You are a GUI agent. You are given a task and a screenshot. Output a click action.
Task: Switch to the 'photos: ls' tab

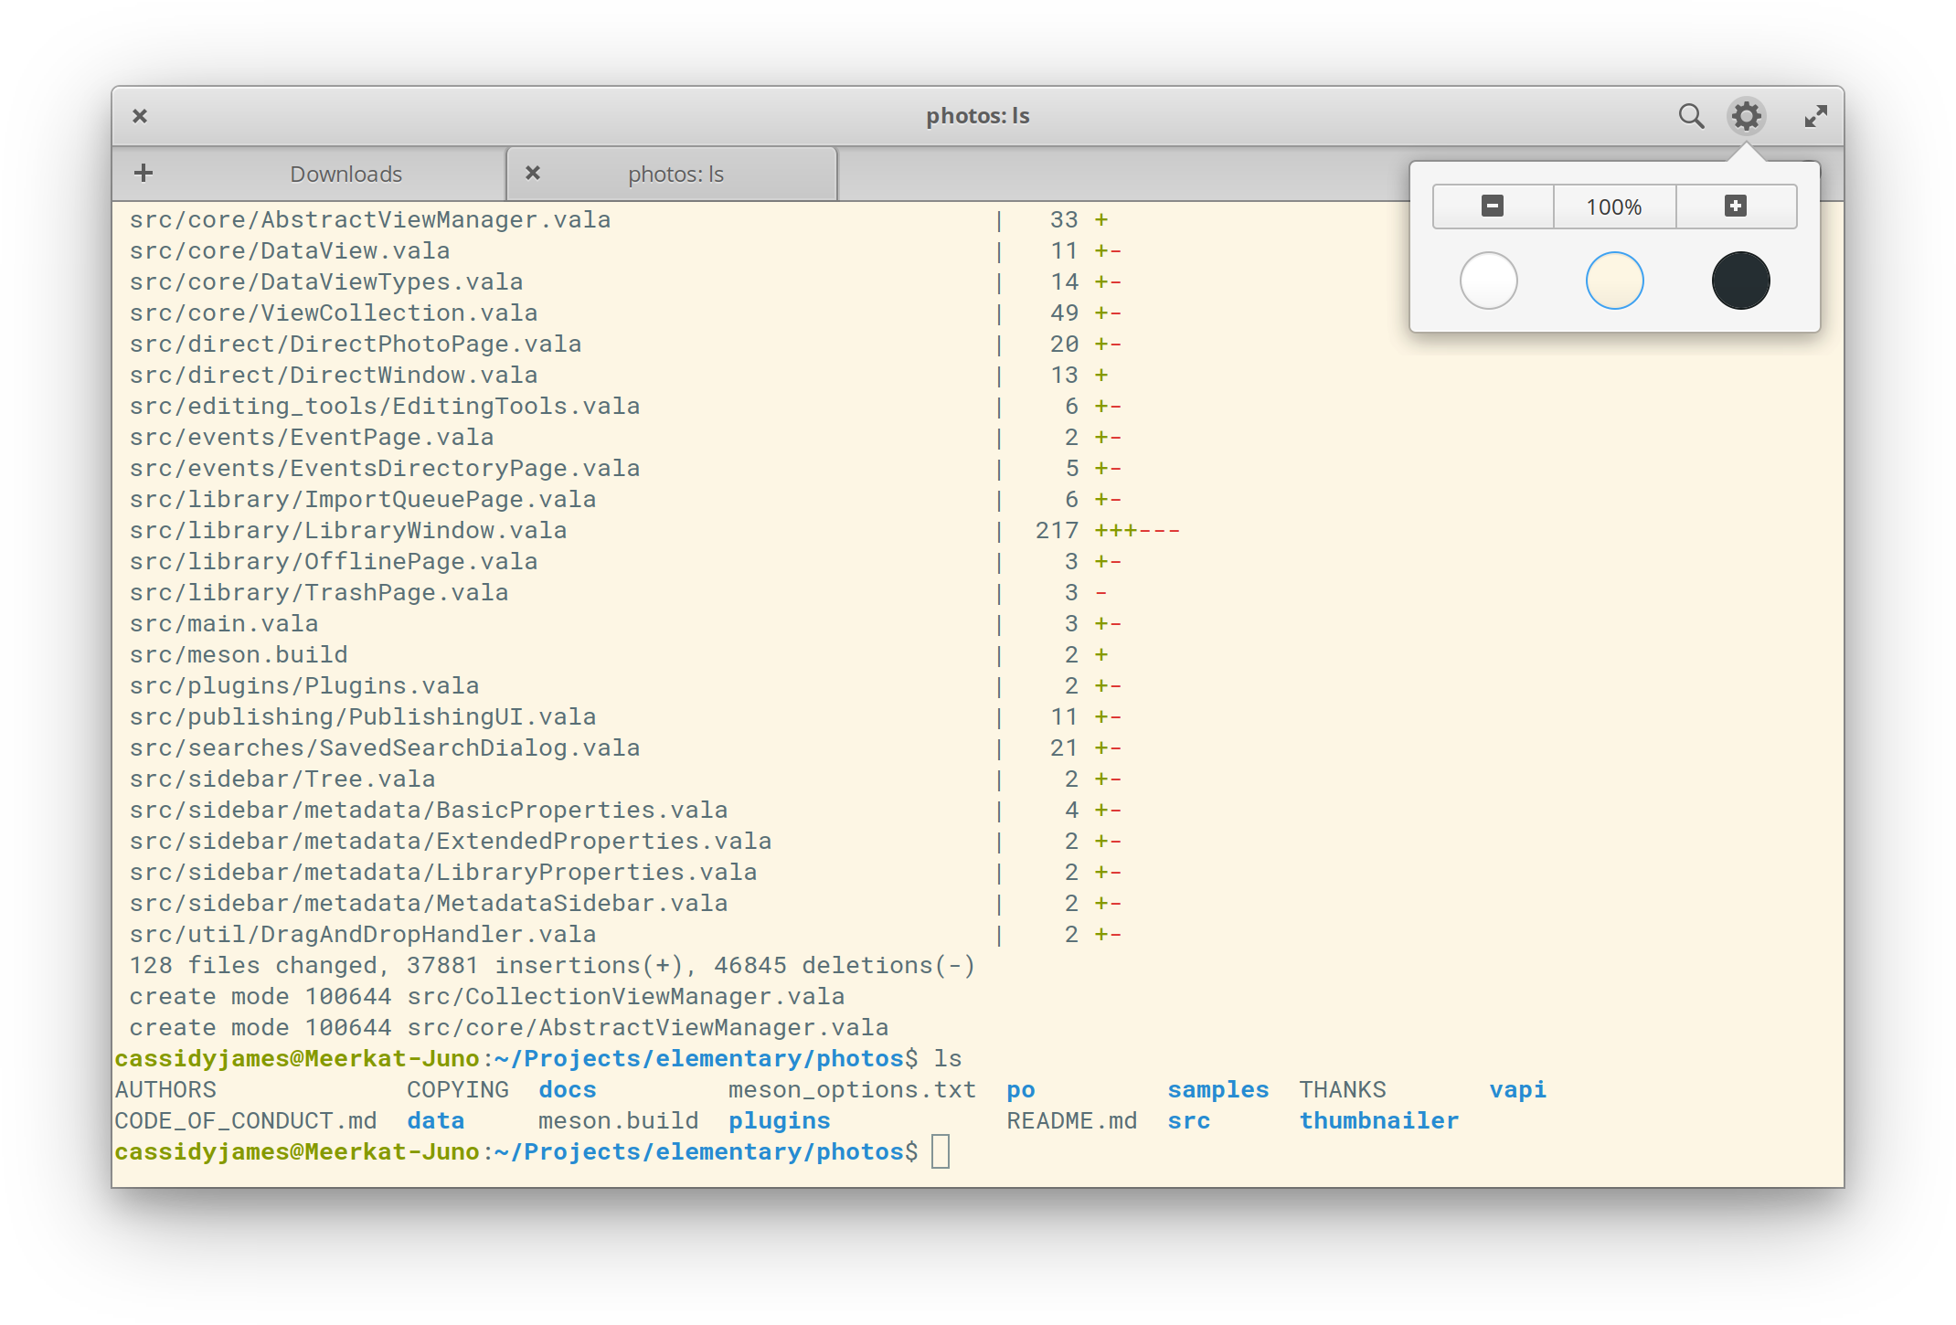675,174
